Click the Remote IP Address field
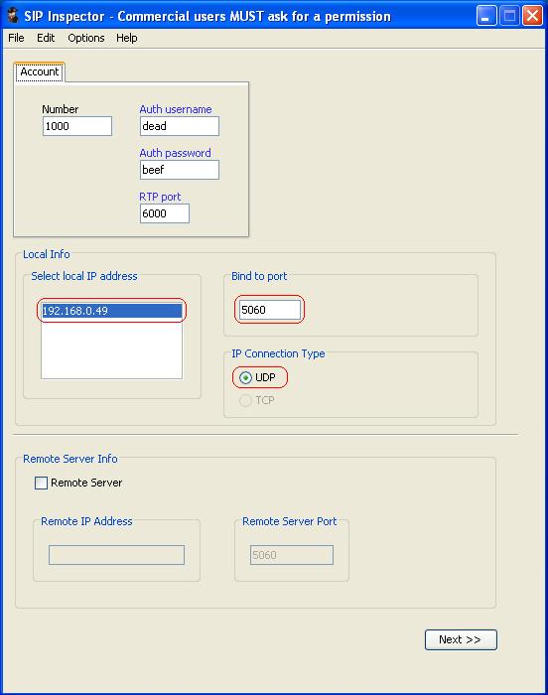The width and height of the screenshot is (548, 695). pyautogui.click(x=116, y=555)
